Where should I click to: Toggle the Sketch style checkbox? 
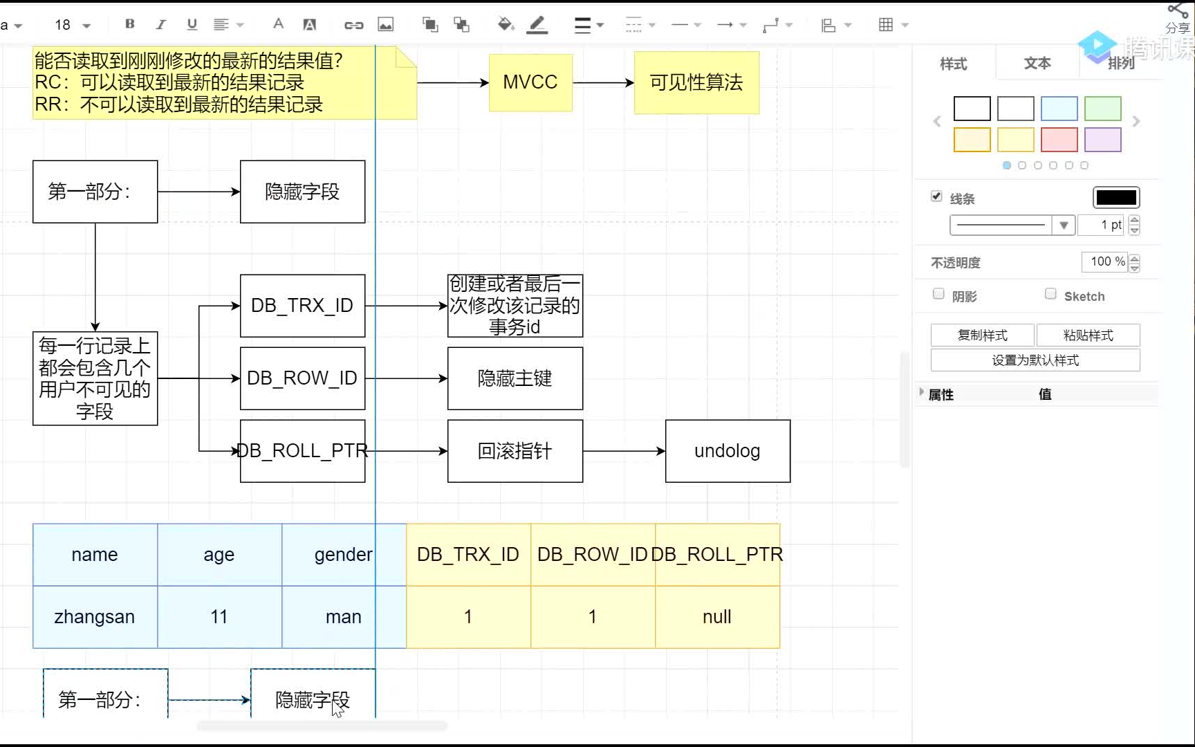point(1050,293)
